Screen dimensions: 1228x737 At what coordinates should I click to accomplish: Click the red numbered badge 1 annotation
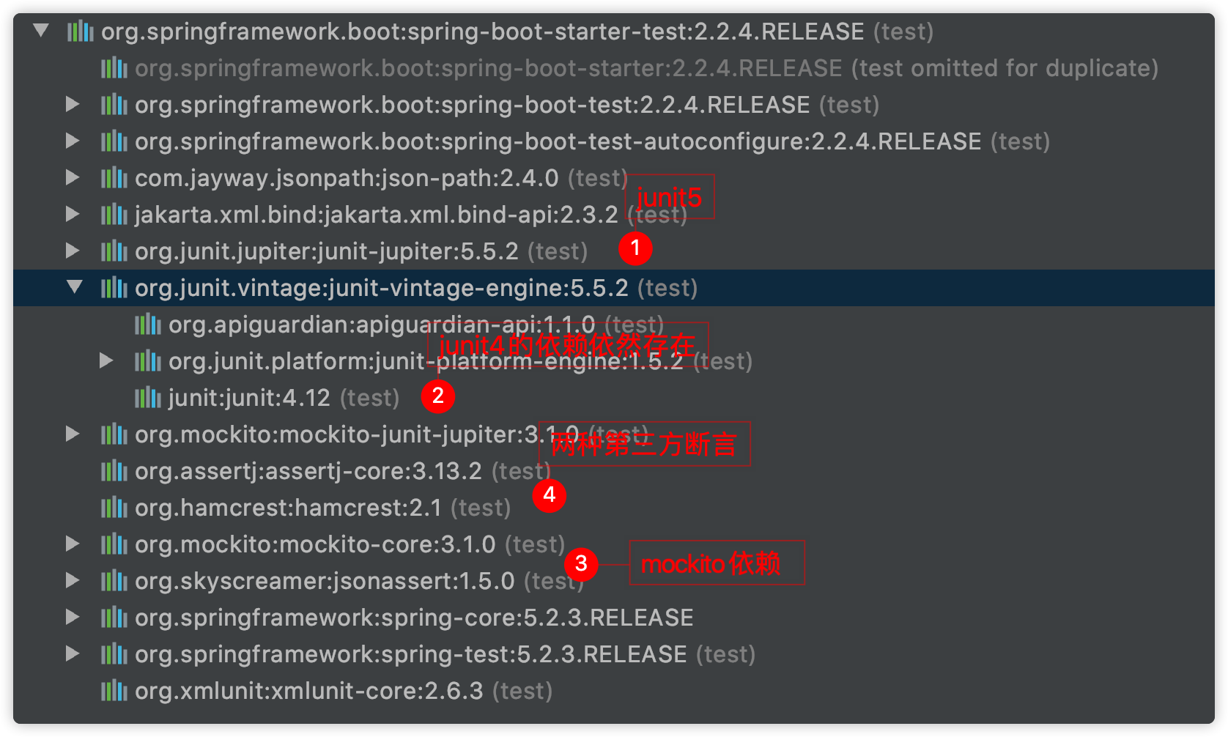click(x=635, y=248)
